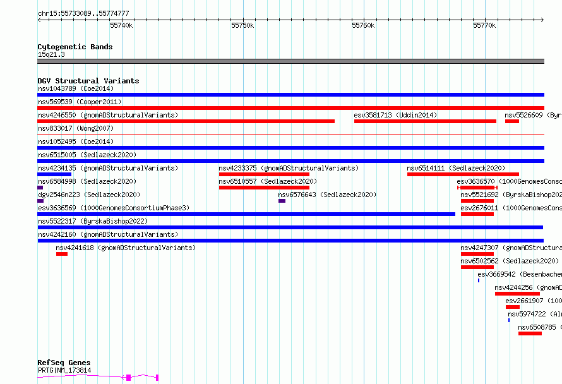Select the blue bar under esv3636569
This screenshot has height=384, width=562.
[x=246, y=214]
